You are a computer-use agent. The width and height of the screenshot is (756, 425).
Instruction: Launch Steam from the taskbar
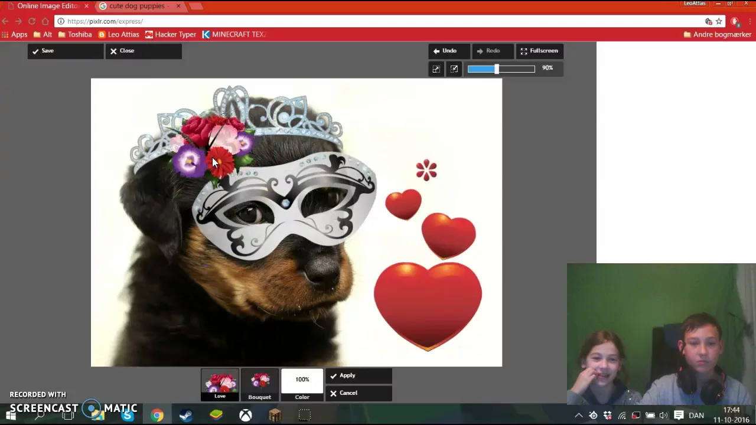coord(186,416)
